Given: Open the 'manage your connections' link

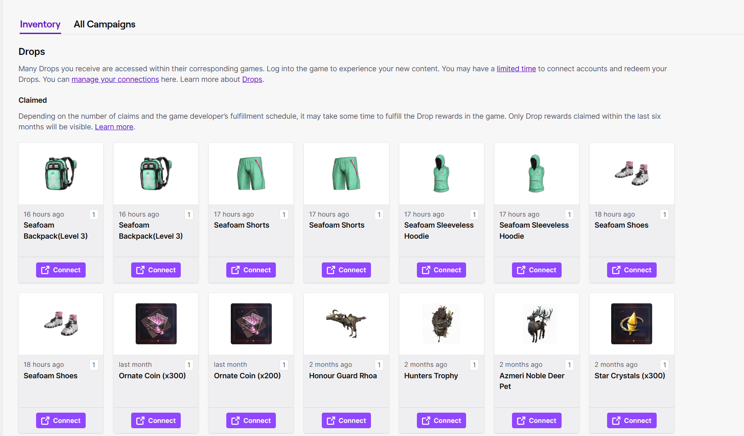Looking at the screenshot, I should coord(115,79).
